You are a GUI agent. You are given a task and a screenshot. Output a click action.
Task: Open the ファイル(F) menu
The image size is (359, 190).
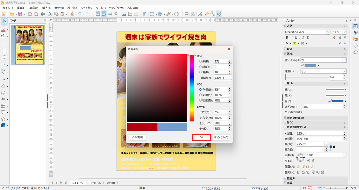[x=7, y=8]
